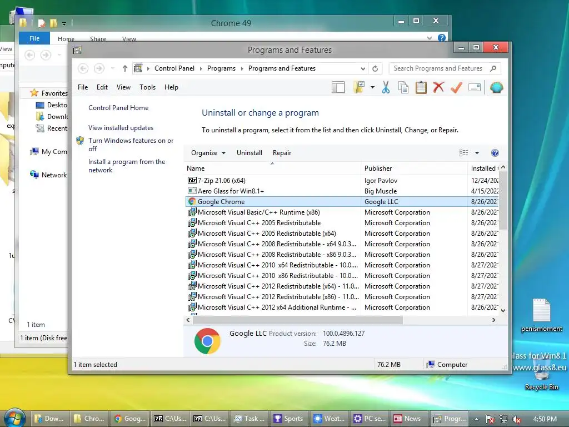The height and width of the screenshot is (427, 569).
Task: Click the red X Delete icon
Action: click(x=439, y=87)
